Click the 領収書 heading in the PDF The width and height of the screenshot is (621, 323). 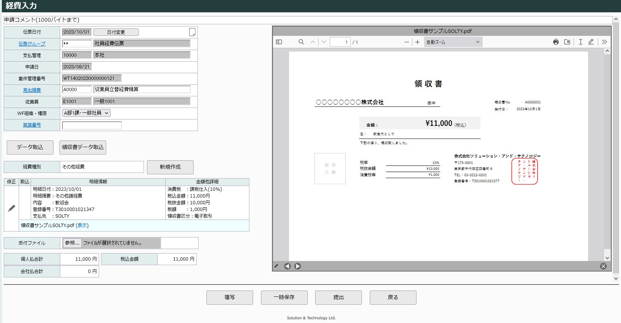click(x=428, y=84)
